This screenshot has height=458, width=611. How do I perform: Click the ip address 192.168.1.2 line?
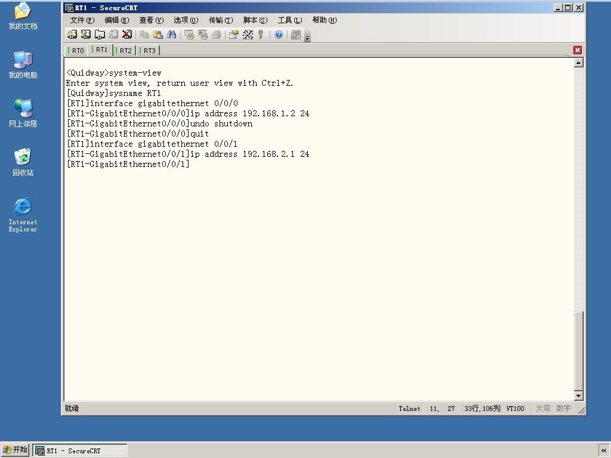tap(188, 113)
